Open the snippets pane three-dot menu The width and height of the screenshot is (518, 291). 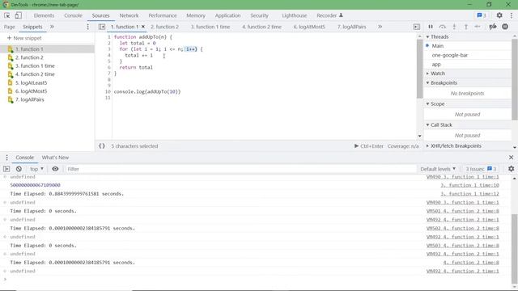point(88,27)
